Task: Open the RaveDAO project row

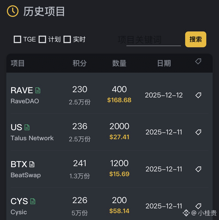Action: pos(25,101)
